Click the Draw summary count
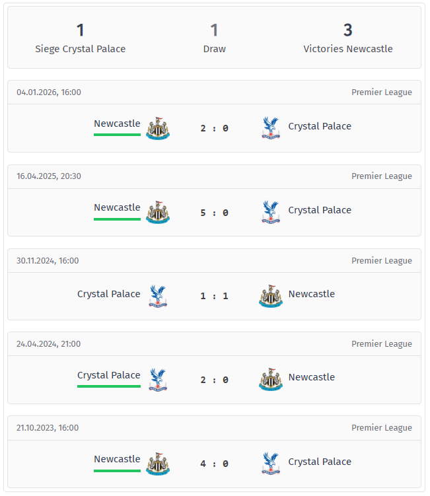 click(214, 30)
